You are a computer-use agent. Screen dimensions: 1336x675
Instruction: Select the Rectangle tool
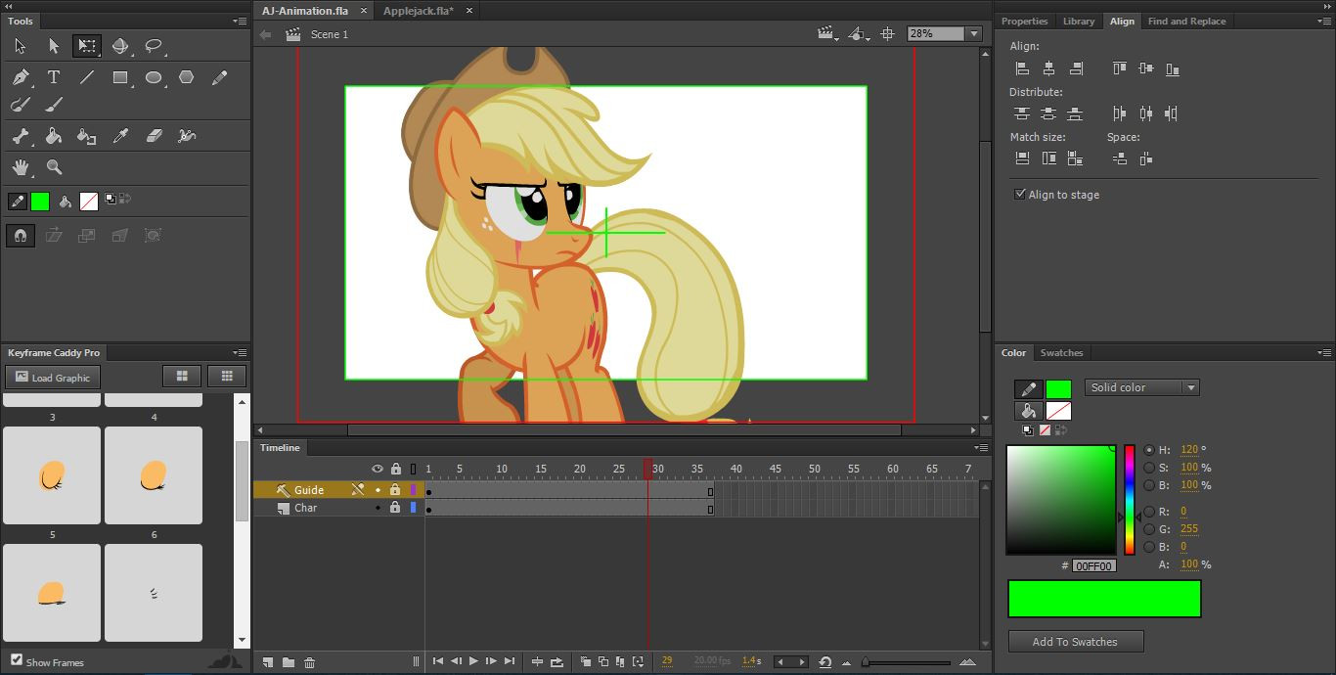point(120,78)
